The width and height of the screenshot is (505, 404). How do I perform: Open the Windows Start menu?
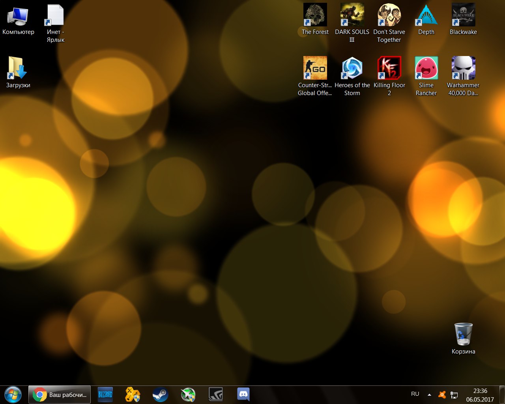coord(13,395)
